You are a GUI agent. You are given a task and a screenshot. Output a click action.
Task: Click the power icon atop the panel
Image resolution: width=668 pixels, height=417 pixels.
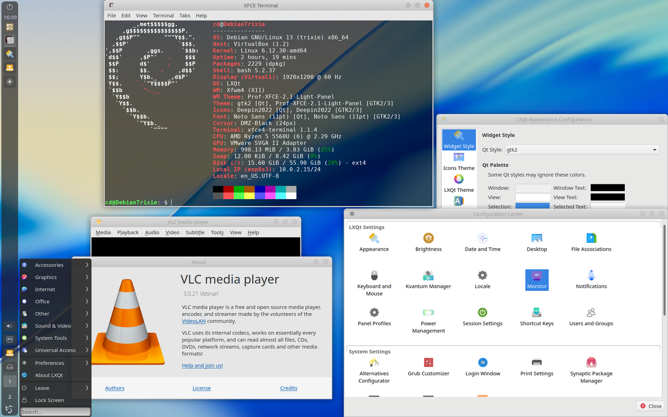pyautogui.click(x=9, y=7)
